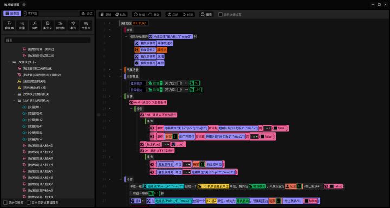Click the 搜索 search button in toolbar
390x208 pixels.
(x=206, y=15)
